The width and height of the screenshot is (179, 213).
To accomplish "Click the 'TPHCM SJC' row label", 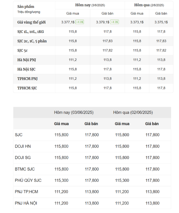I will (27, 88).
